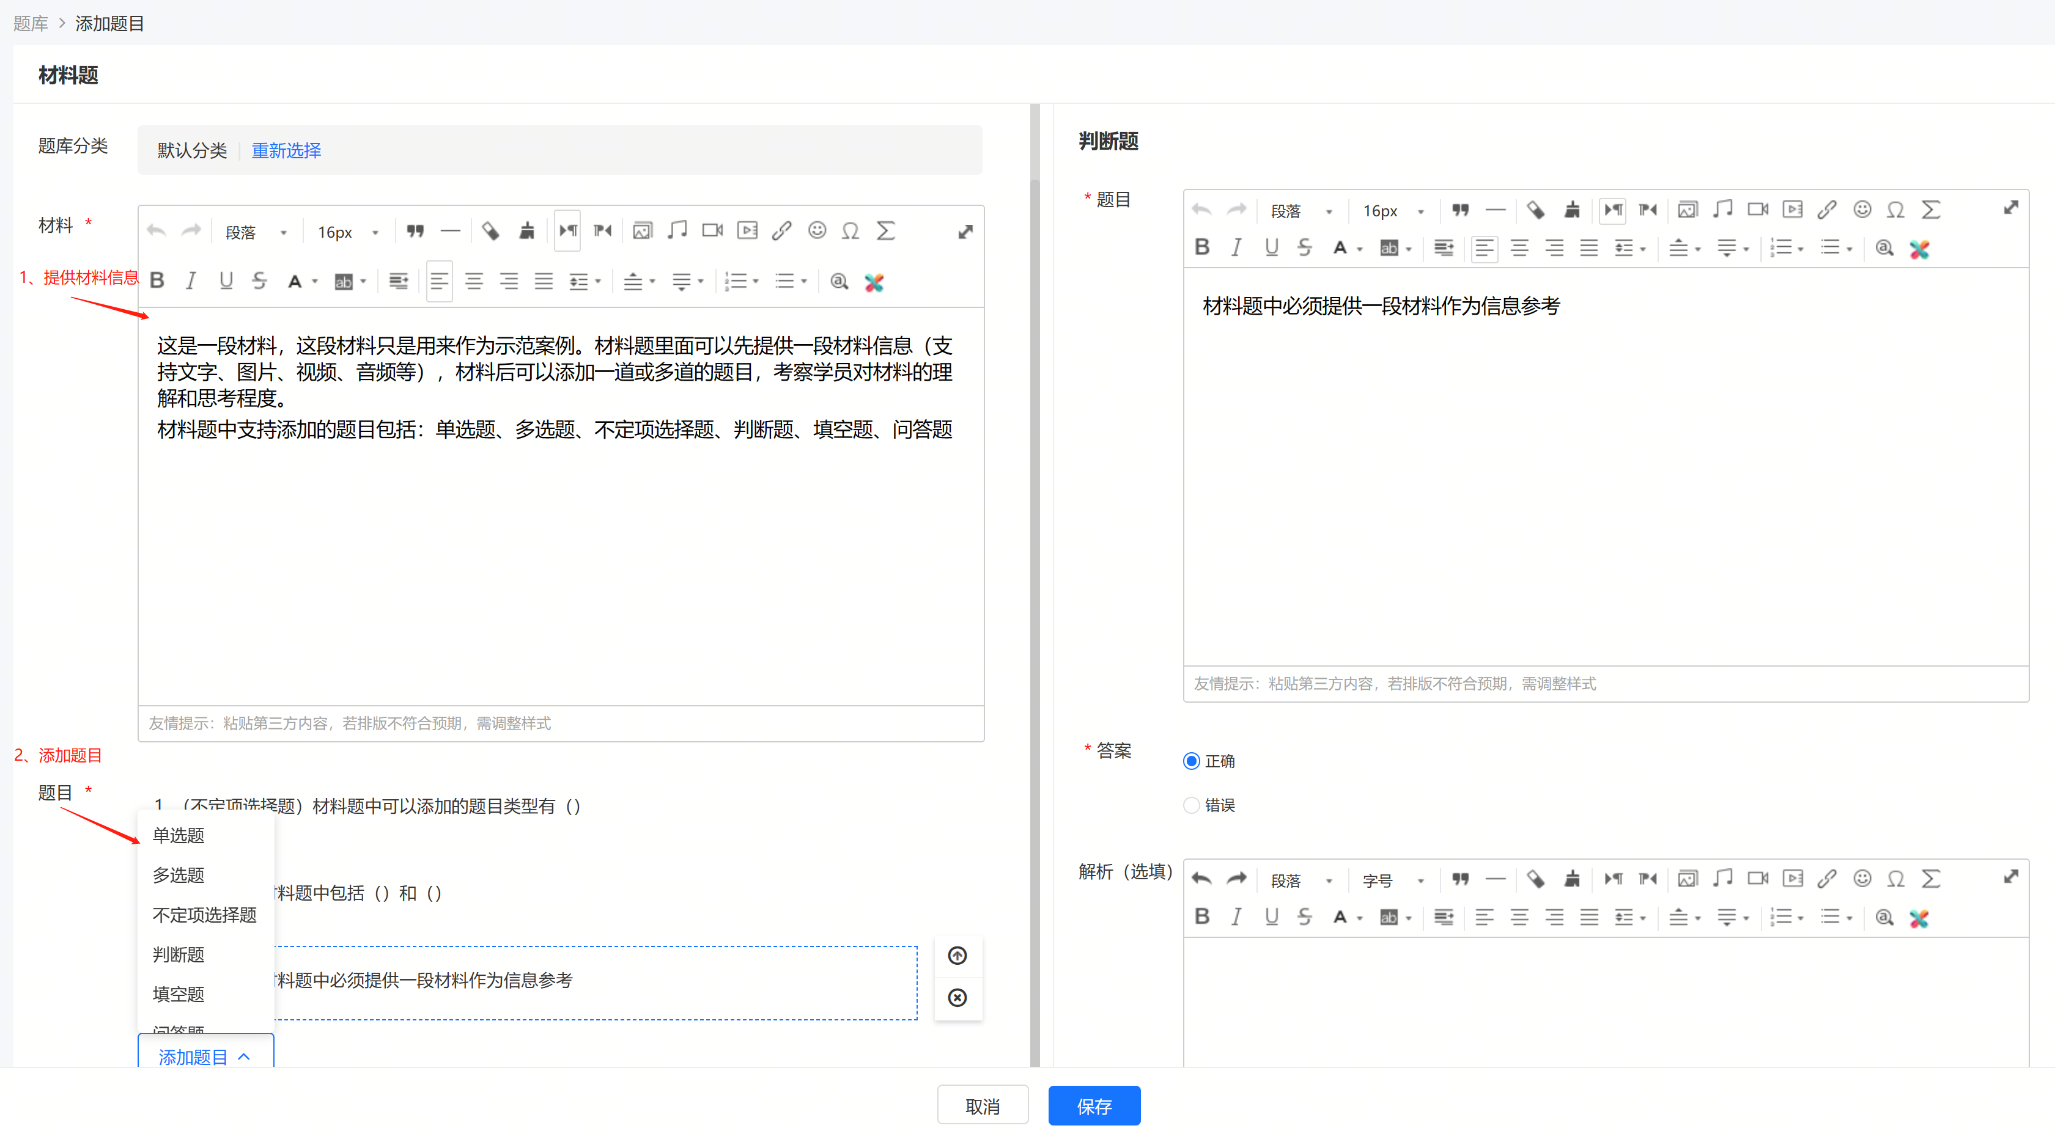This screenshot has height=1131, width=2055.
Task: Click font color A in 题目 editor
Action: 1340,248
